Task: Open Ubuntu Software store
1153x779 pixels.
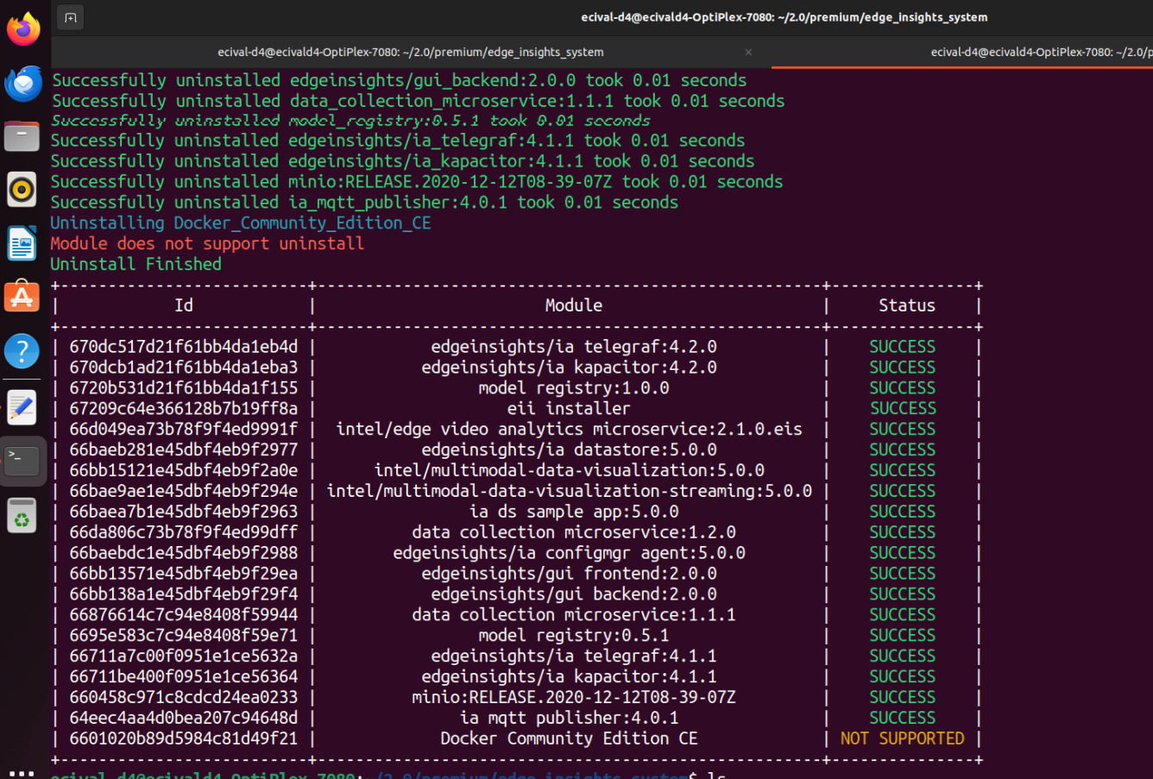Action: coord(22,297)
